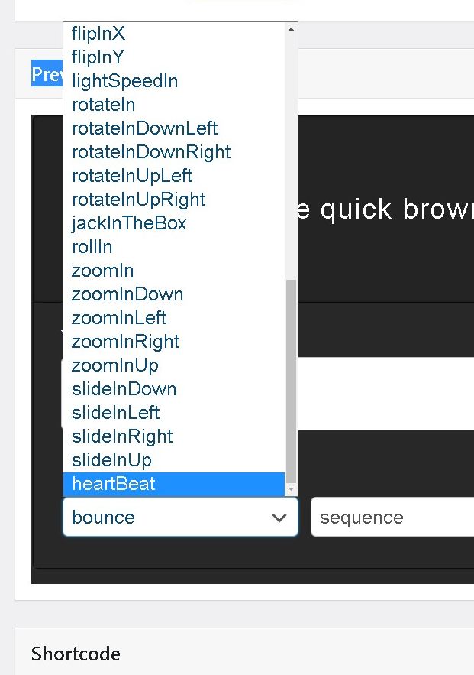Select rotateIn from the dropdown list

[103, 105]
